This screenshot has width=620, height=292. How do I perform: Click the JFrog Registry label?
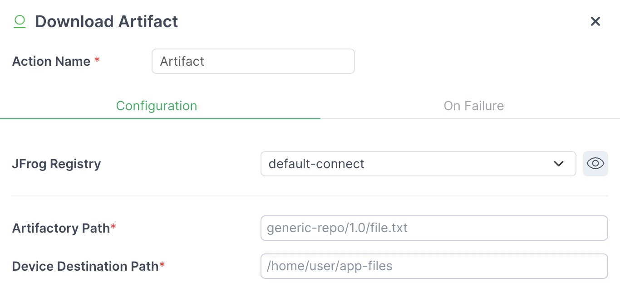[x=56, y=164]
